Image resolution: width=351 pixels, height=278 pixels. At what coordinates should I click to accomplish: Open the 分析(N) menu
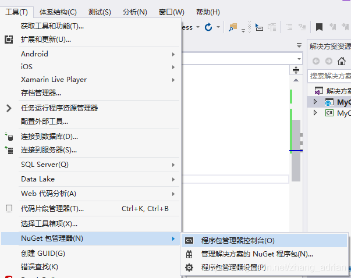(x=135, y=12)
